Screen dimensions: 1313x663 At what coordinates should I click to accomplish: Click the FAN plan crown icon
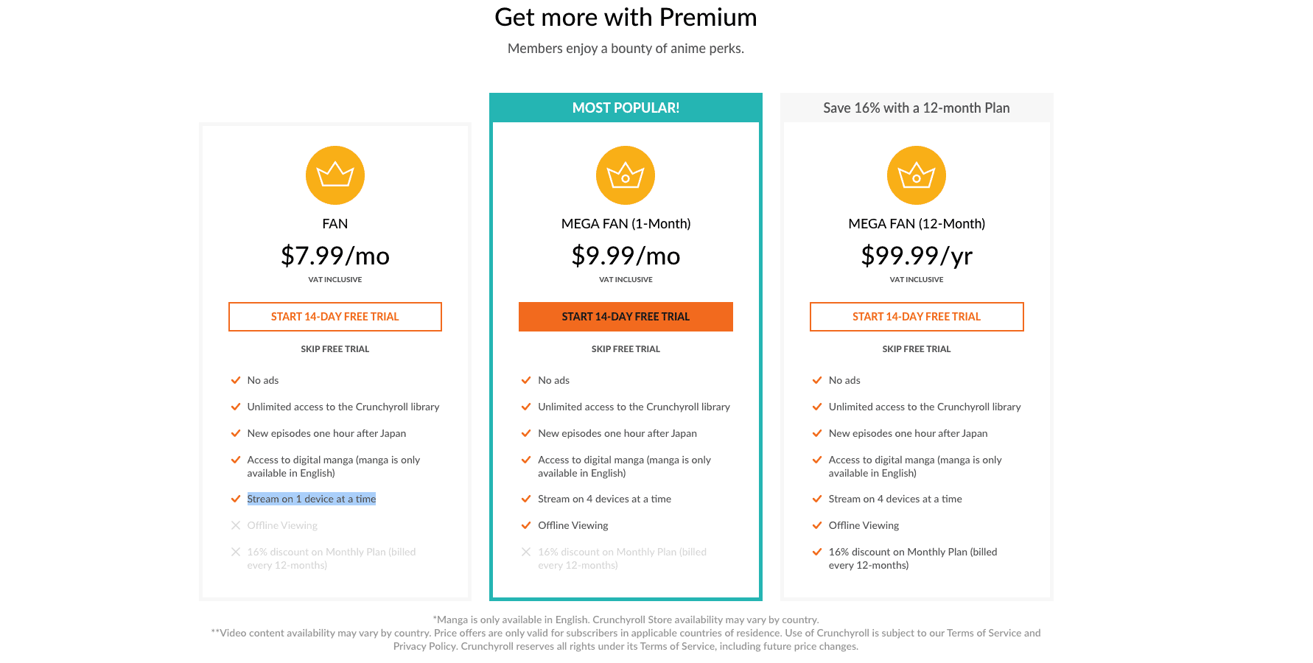pos(335,175)
